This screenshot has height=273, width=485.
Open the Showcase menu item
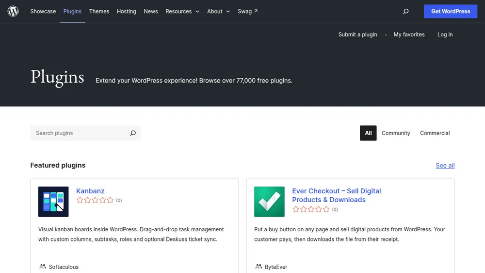(x=43, y=11)
